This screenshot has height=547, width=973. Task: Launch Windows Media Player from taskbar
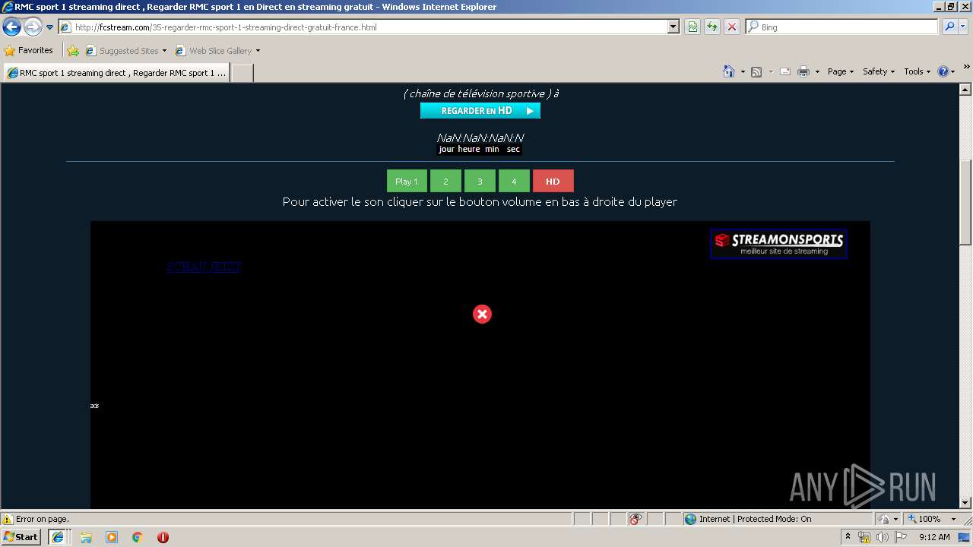click(112, 537)
